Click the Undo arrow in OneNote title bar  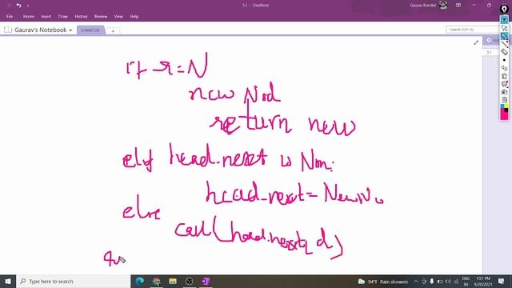[18, 6]
